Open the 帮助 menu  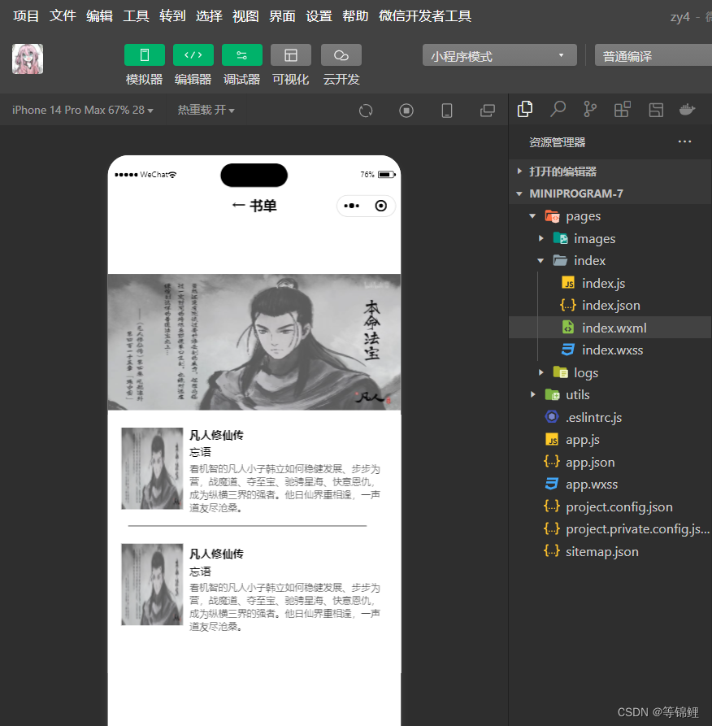click(x=355, y=16)
